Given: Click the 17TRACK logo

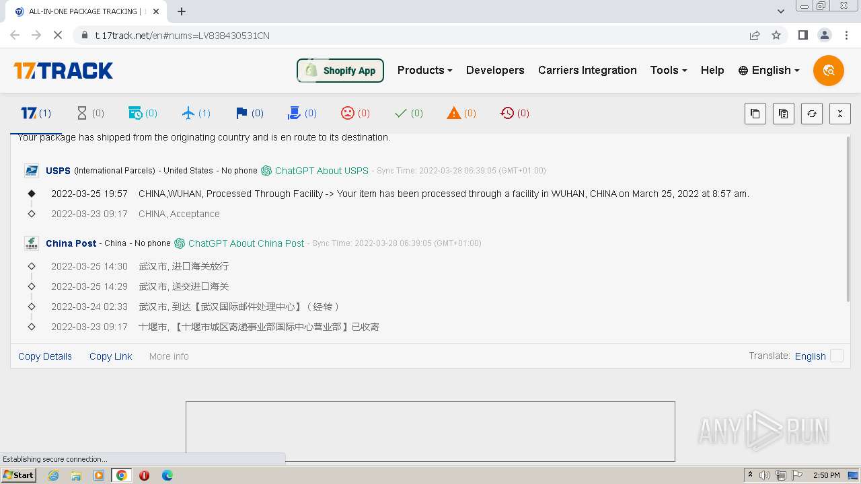Looking at the screenshot, I should click(x=63, y=71).
